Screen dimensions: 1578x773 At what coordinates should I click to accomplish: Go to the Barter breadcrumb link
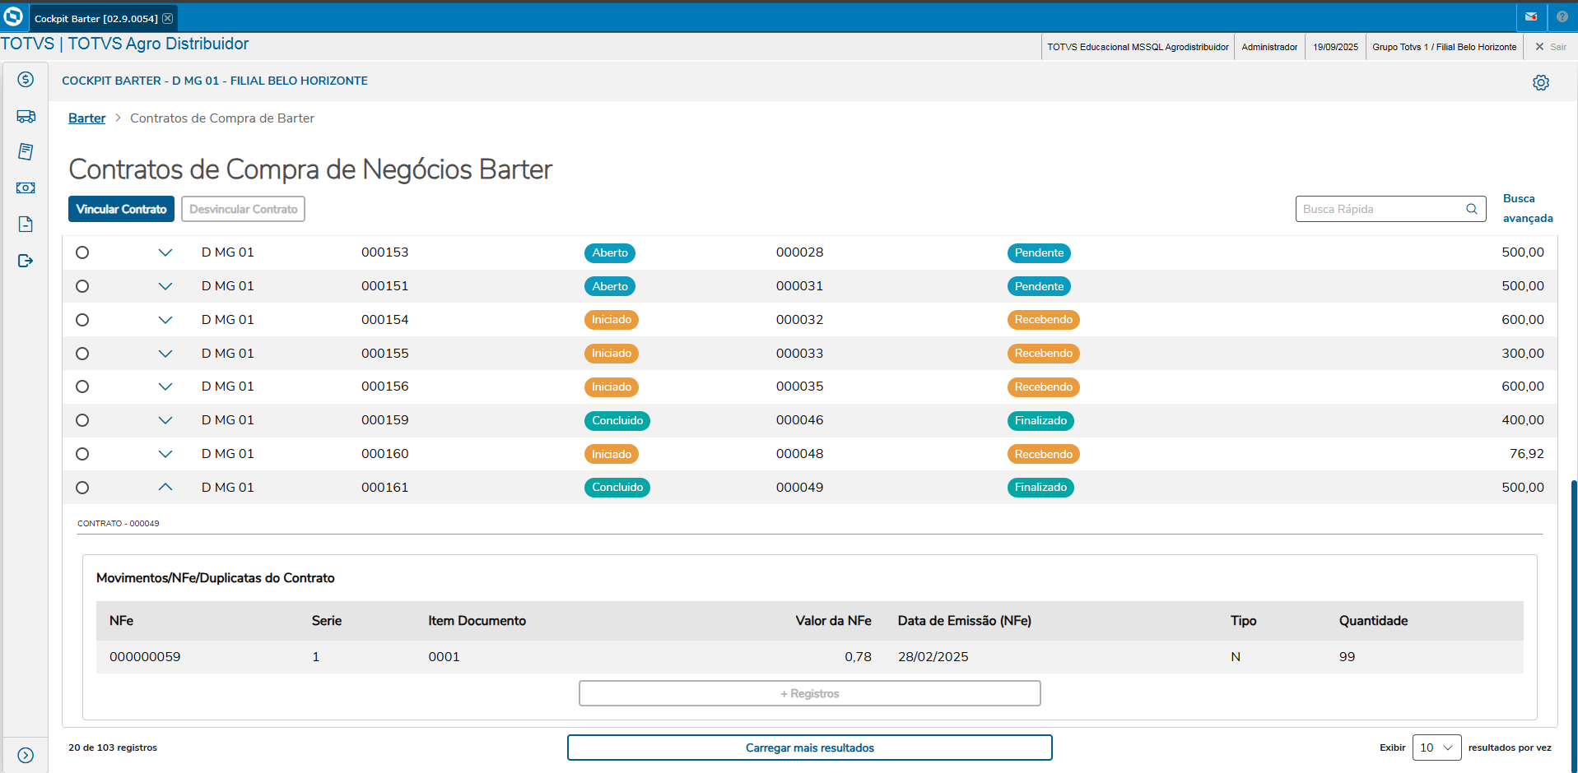click(x=86, y=118)
